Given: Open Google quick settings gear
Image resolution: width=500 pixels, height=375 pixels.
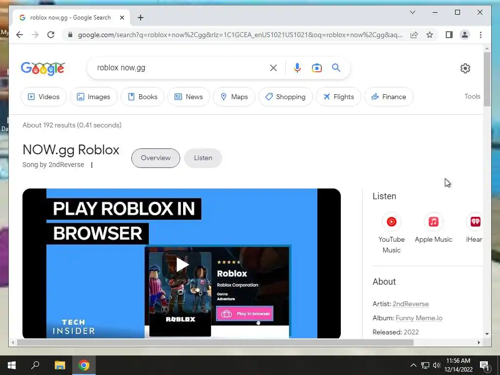Looking at the screenshot, I should point(465,68).
